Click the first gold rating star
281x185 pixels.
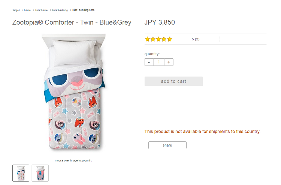pos(147,39)
